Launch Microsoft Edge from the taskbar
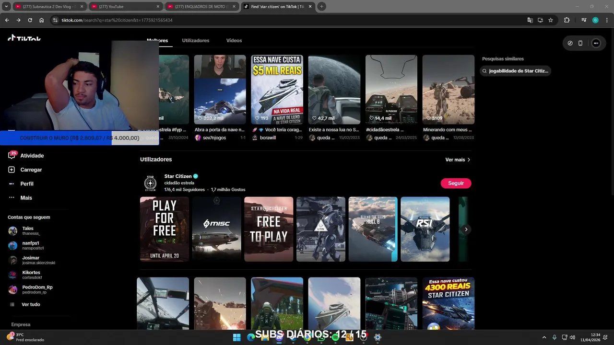 tap(250, 337)
